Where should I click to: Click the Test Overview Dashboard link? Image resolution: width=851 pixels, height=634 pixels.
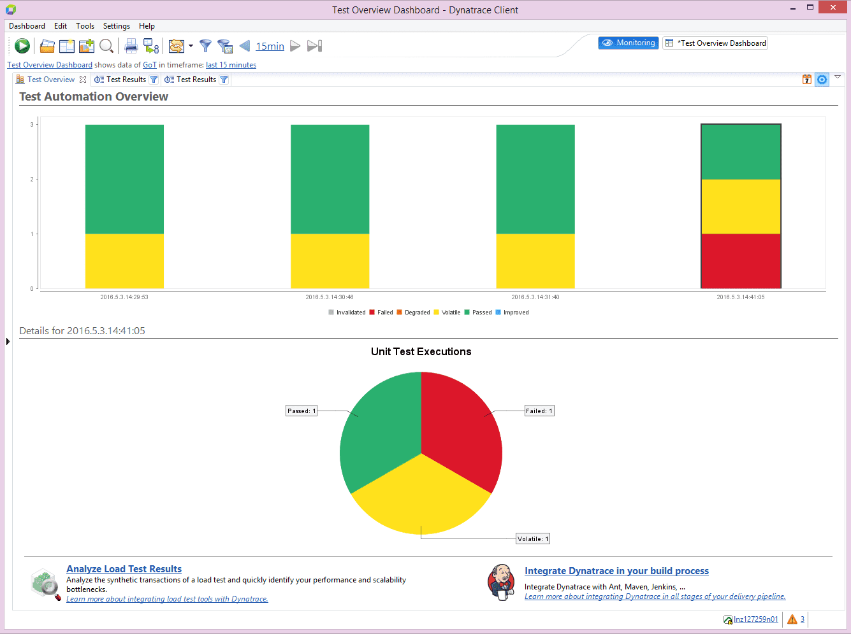point(50,65)
